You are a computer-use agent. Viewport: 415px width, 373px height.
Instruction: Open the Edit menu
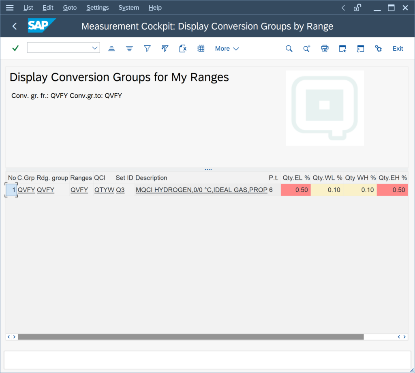[x=48, y=8]
